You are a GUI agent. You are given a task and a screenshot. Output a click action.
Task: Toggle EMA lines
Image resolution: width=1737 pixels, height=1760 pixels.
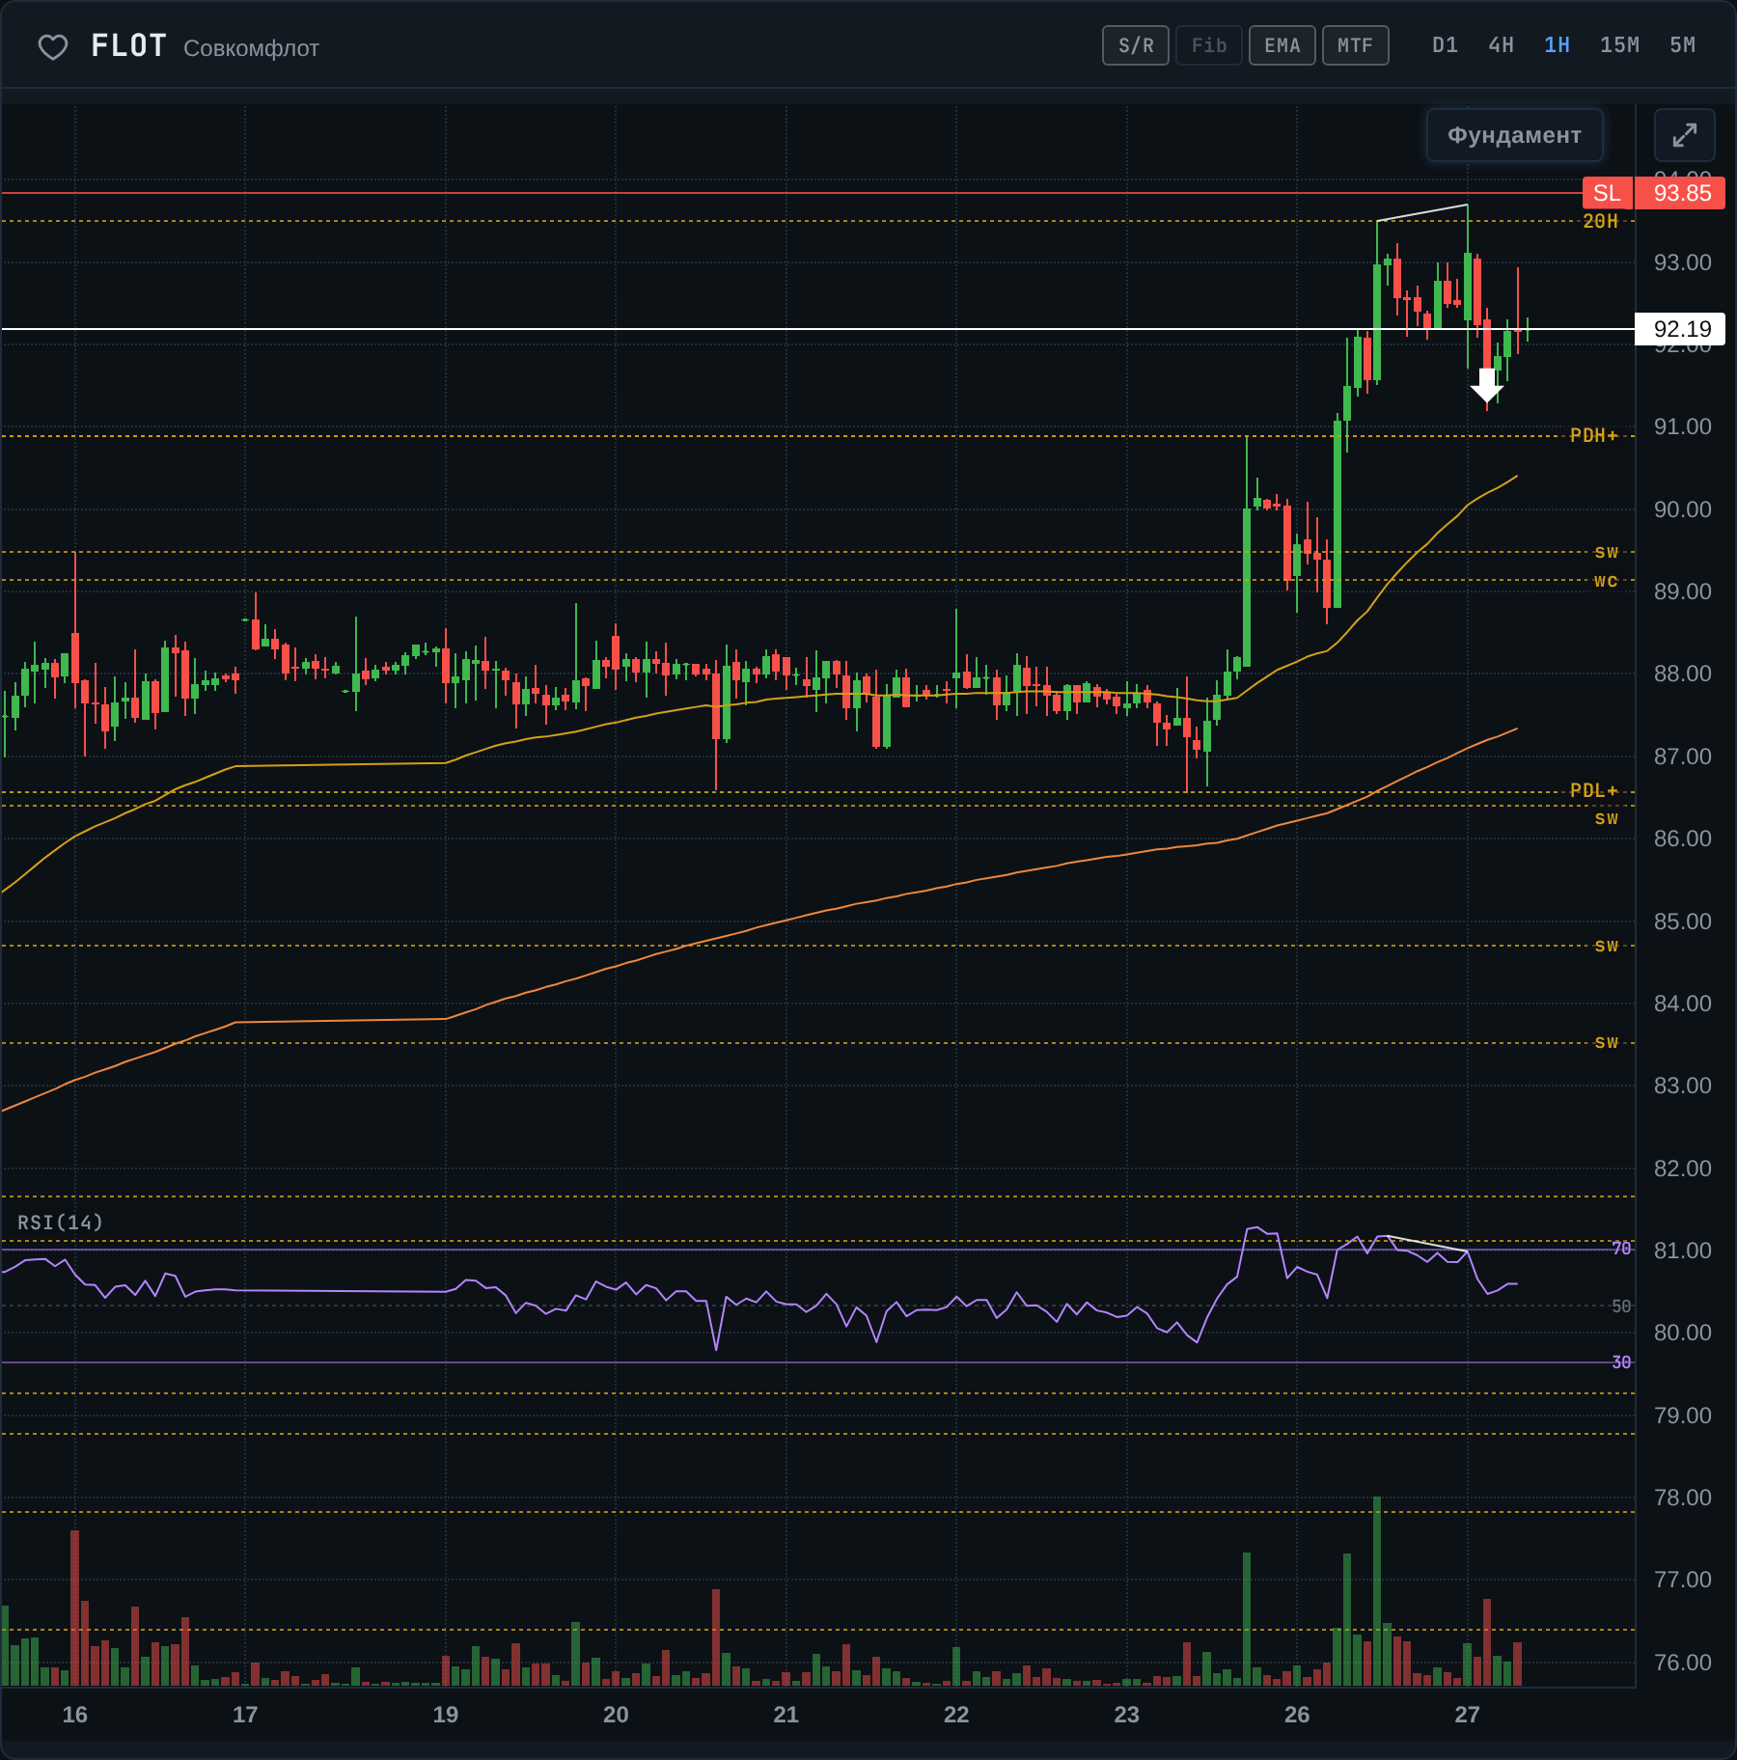pyautogui.click(x=1282, y=45)
